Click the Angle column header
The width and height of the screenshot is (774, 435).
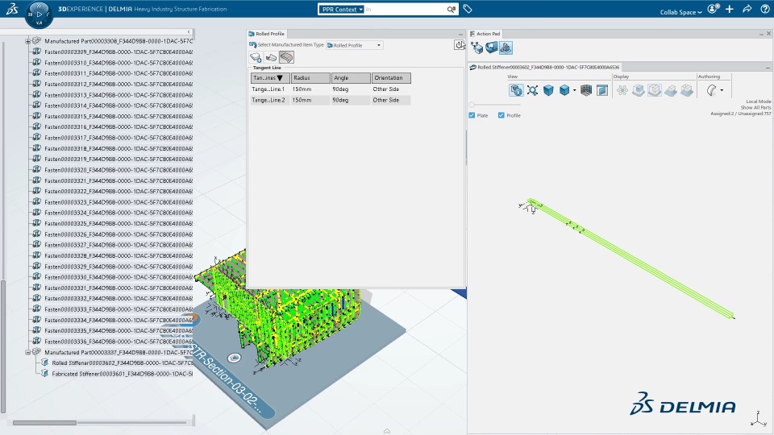point(351,78)
